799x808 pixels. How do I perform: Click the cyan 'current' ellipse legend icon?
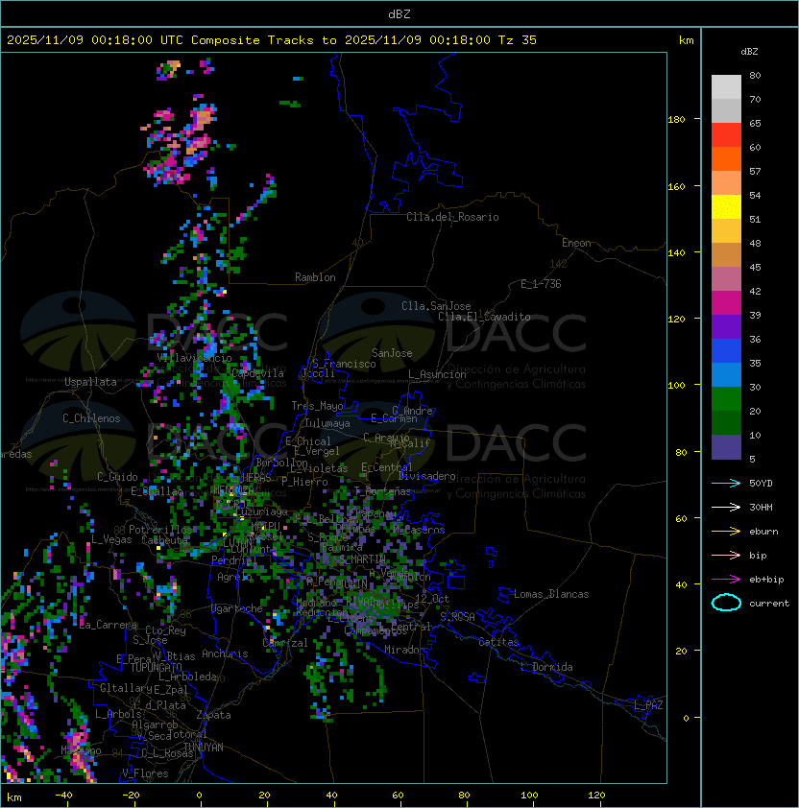click(726, 603)
